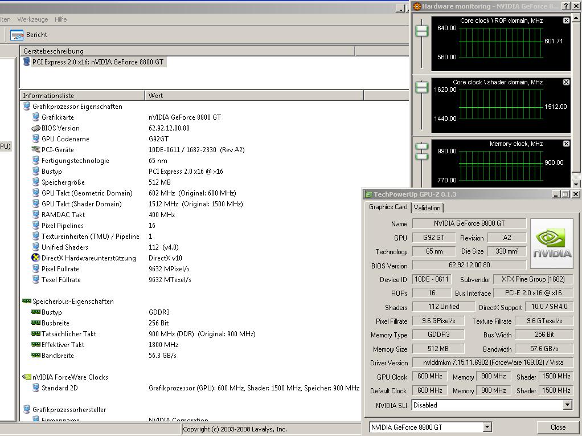Close the Core clock ROP domain graph

click(x=566, y=21)
